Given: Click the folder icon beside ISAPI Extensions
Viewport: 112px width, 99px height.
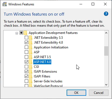Looking at the screenshot, I should pos(31,72).
